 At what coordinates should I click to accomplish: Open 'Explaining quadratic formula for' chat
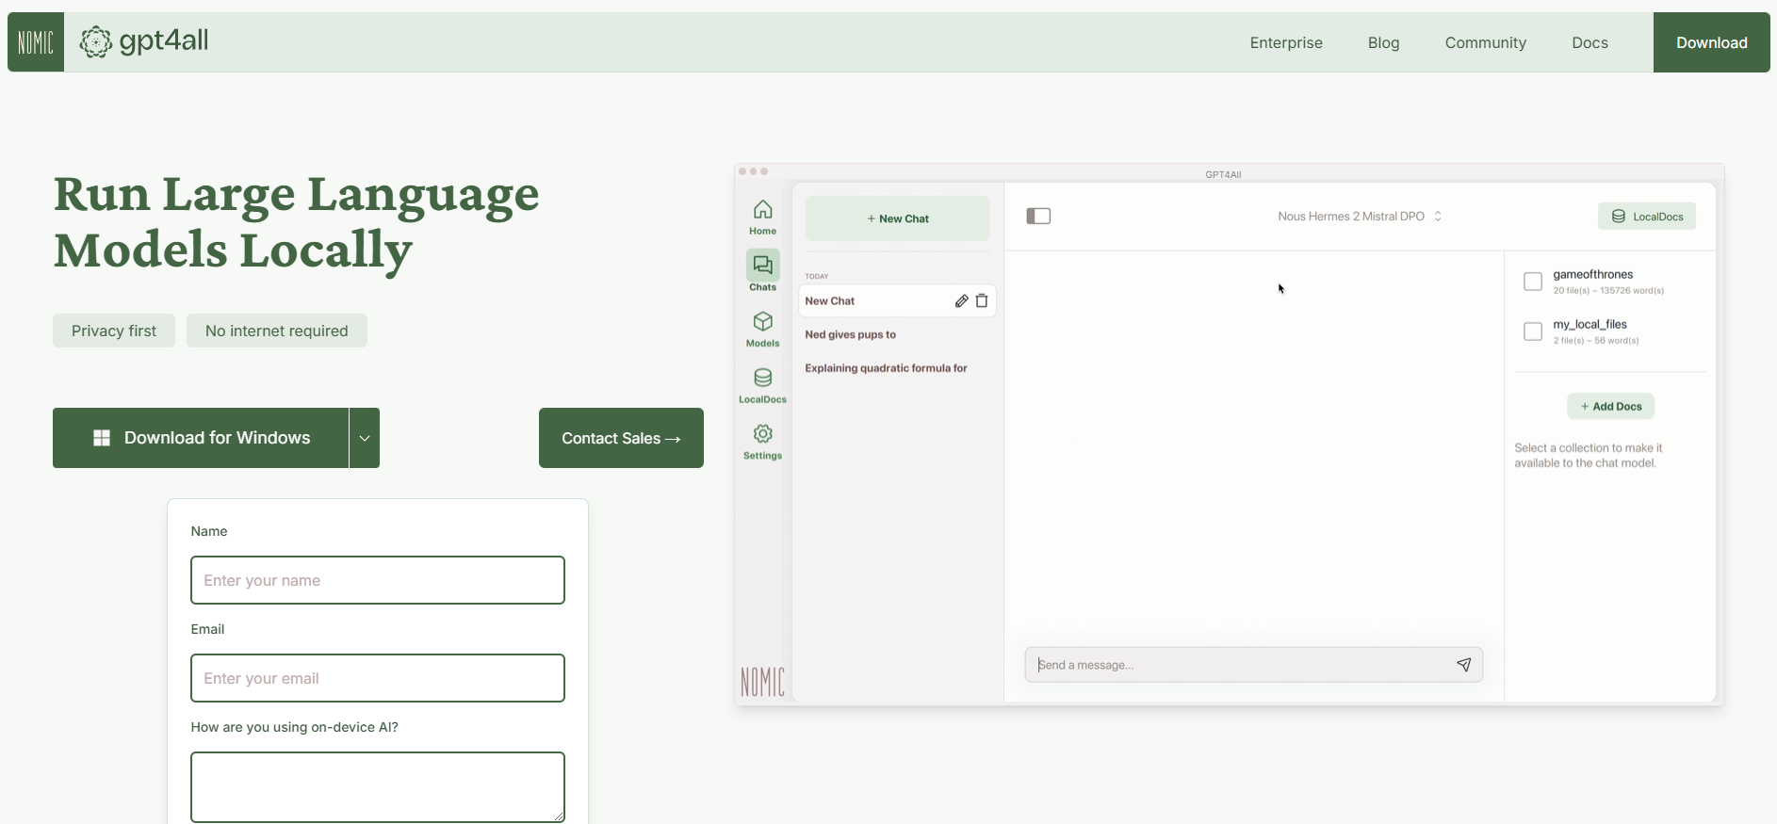(886, 369)
